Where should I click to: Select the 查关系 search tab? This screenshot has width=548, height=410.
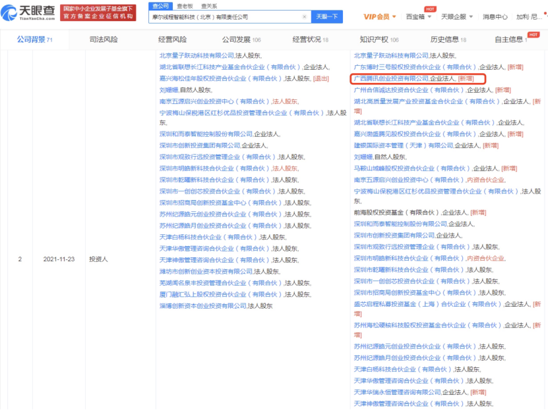209,5
